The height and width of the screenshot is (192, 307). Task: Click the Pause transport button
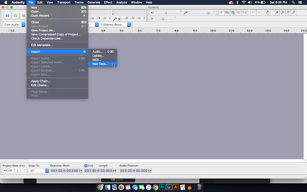coord(7,15)
